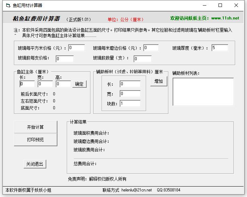
Task: Click the 打印预览 button
Action: click(35, 140)
